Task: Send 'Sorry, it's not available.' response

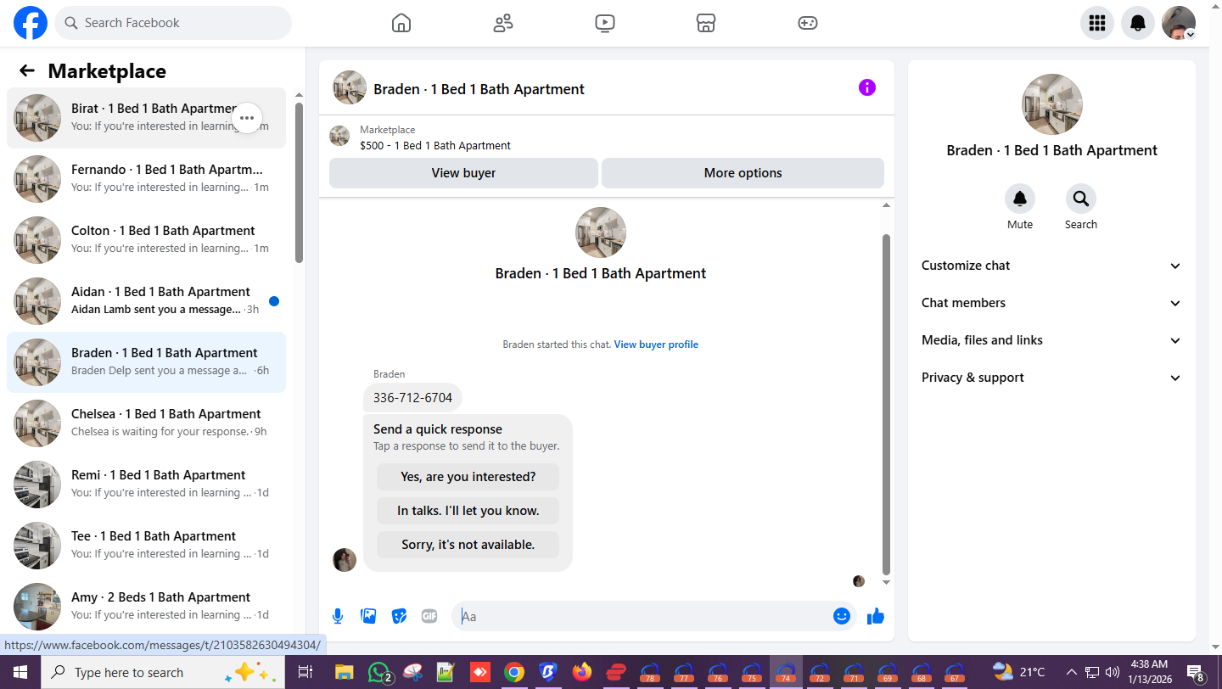Action: tap(468, 545)
